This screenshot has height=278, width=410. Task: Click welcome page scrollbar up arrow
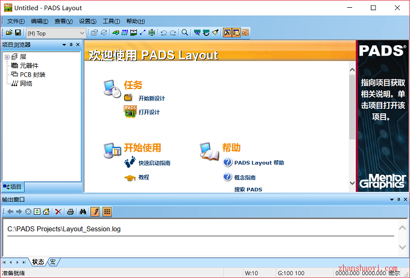click(x=352, y=70)
